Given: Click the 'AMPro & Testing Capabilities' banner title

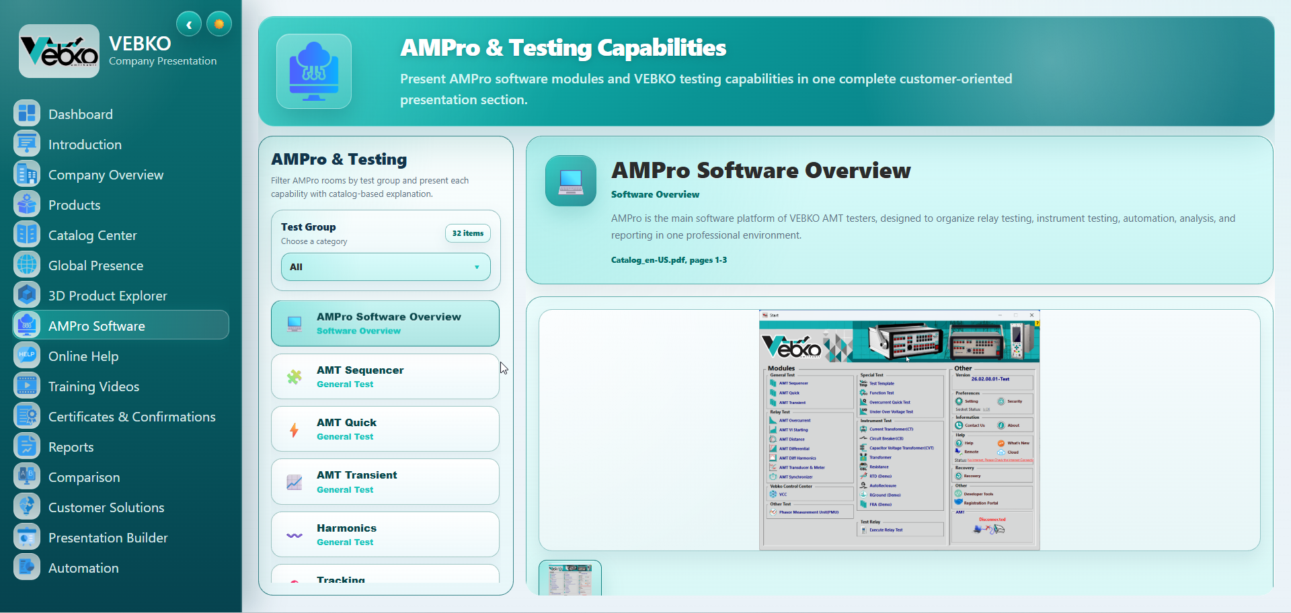Looking at the screenshot, I should pos(563,48).
